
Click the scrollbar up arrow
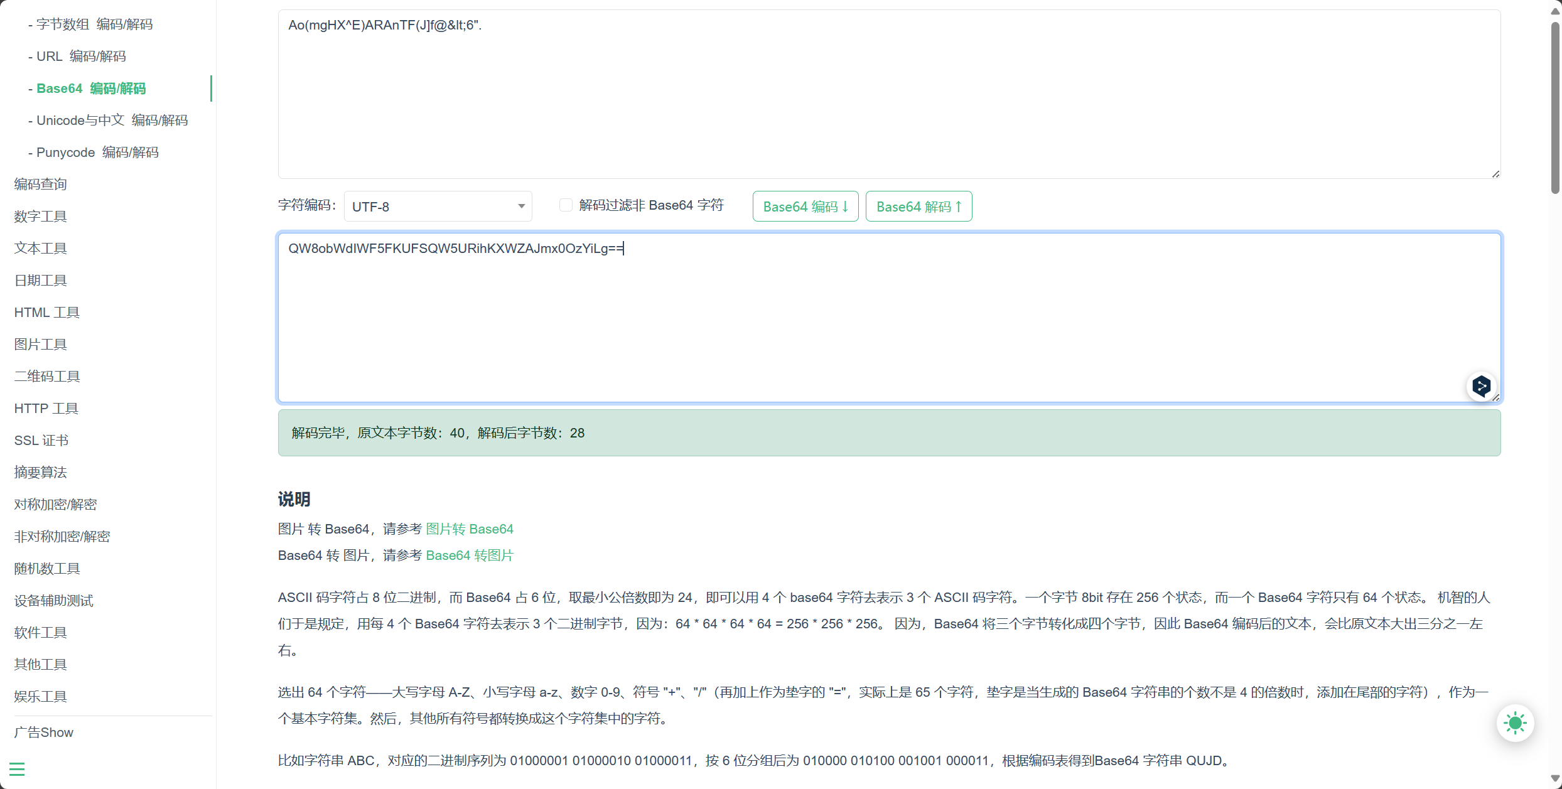click(x=1555, y=11)
